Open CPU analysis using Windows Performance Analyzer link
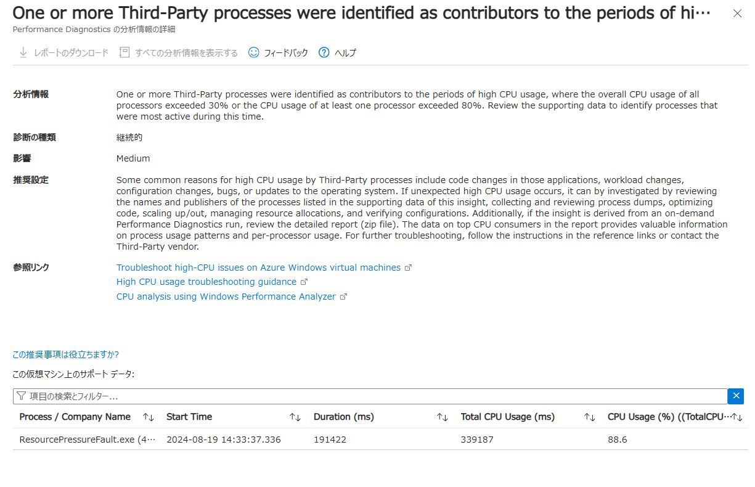Image resolution: width=755 pixels, height=487 pixels. pos(226,297)
